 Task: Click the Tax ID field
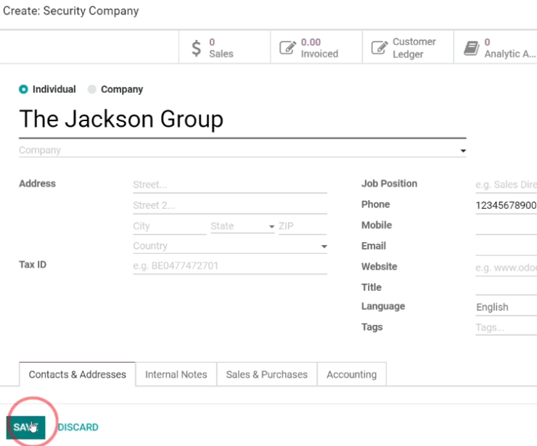click(230, 265)
